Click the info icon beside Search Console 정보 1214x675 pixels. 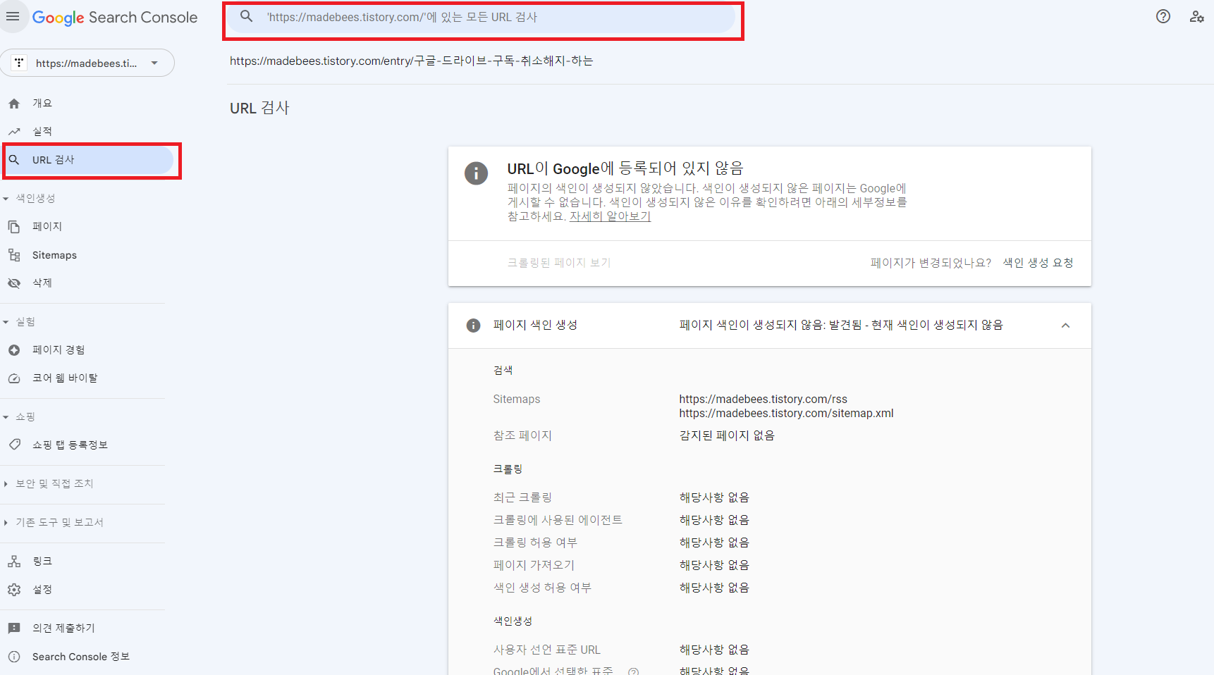(x=14, y=657)
